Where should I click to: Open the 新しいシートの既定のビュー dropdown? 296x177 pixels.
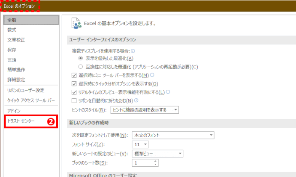coord(157,153)
